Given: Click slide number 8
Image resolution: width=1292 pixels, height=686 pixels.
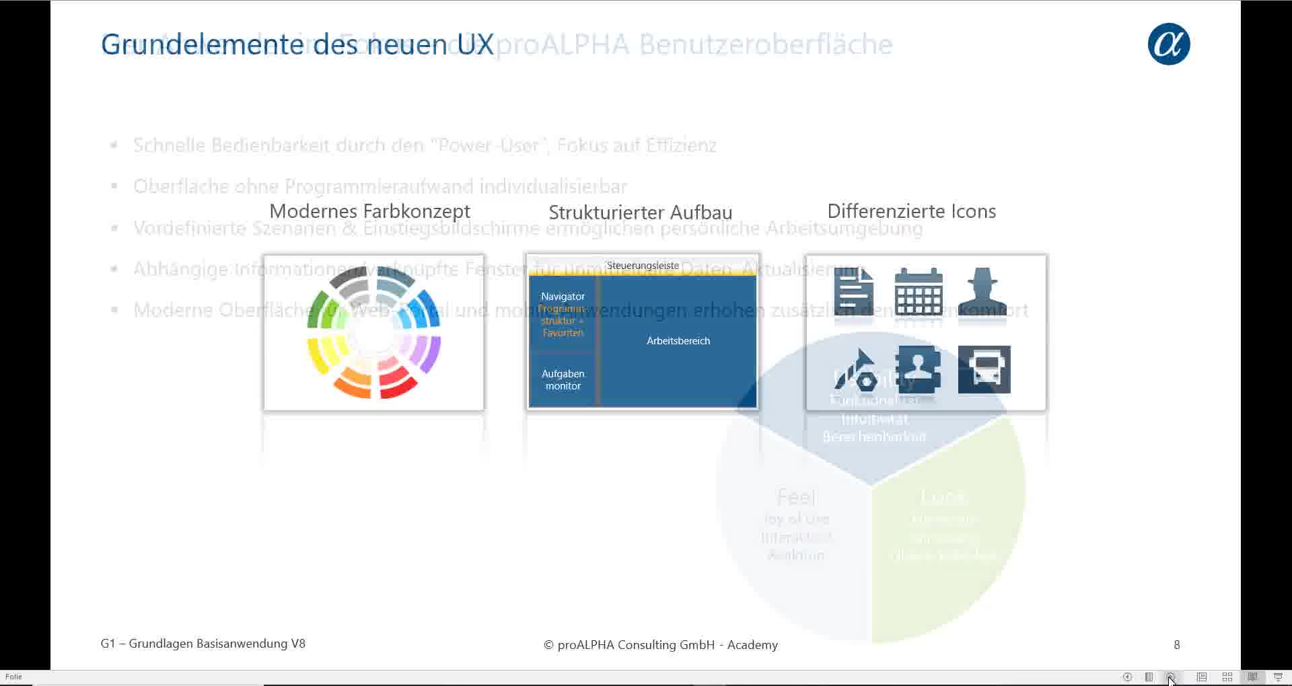Looking at the screenshot, I should click(x=1177, y=645).
